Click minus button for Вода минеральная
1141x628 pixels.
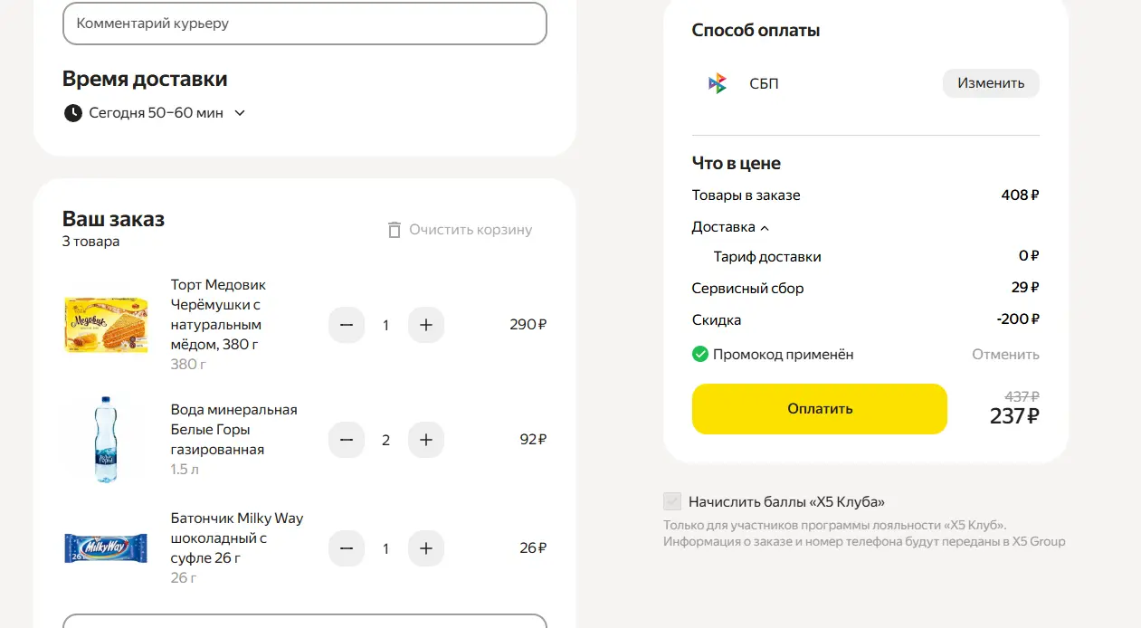(x=346, y=440)
